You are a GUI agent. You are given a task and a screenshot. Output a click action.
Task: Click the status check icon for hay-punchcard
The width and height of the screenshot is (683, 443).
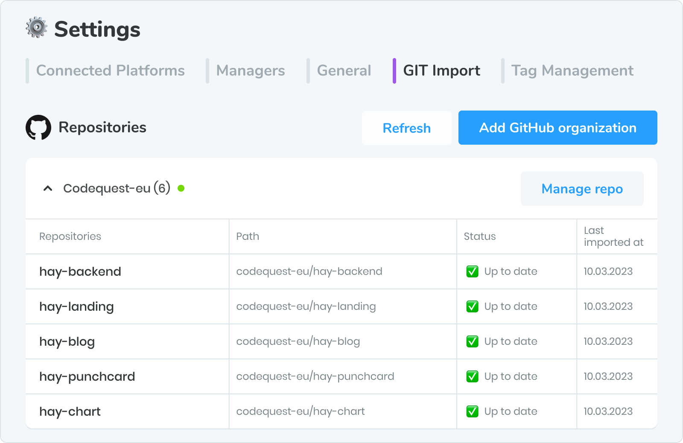point(472,376)
